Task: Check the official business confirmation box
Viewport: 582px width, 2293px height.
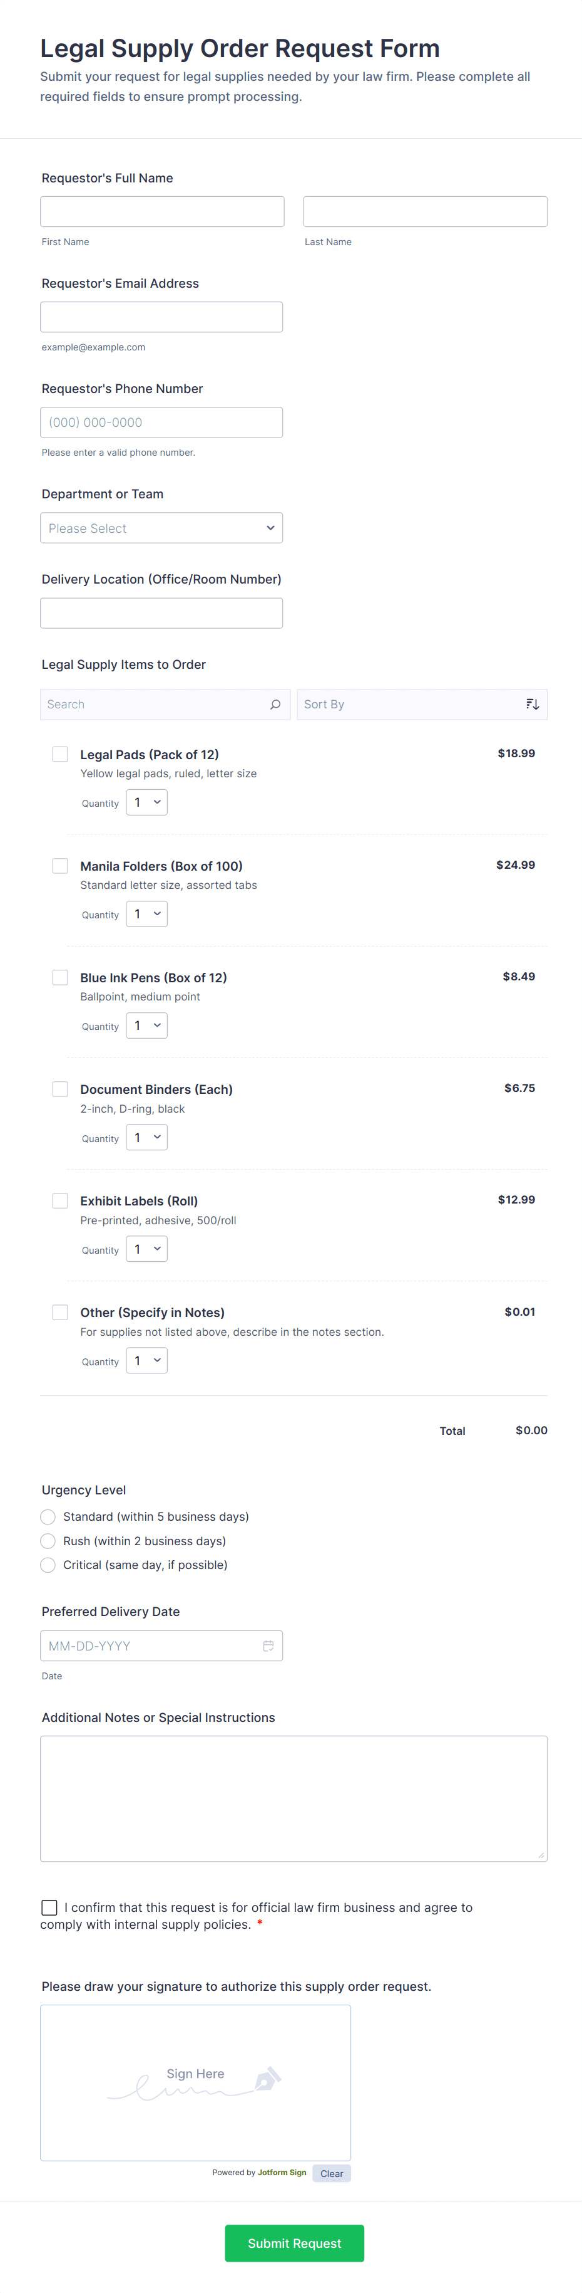Action: [x=50, y=1907]
